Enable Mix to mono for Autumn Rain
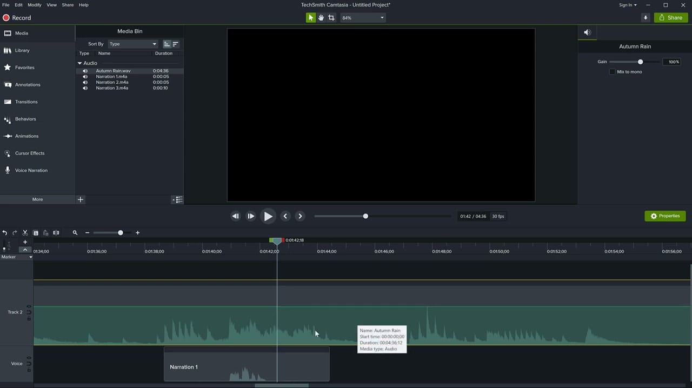692x388 pixels. click(x=612, y=71)
